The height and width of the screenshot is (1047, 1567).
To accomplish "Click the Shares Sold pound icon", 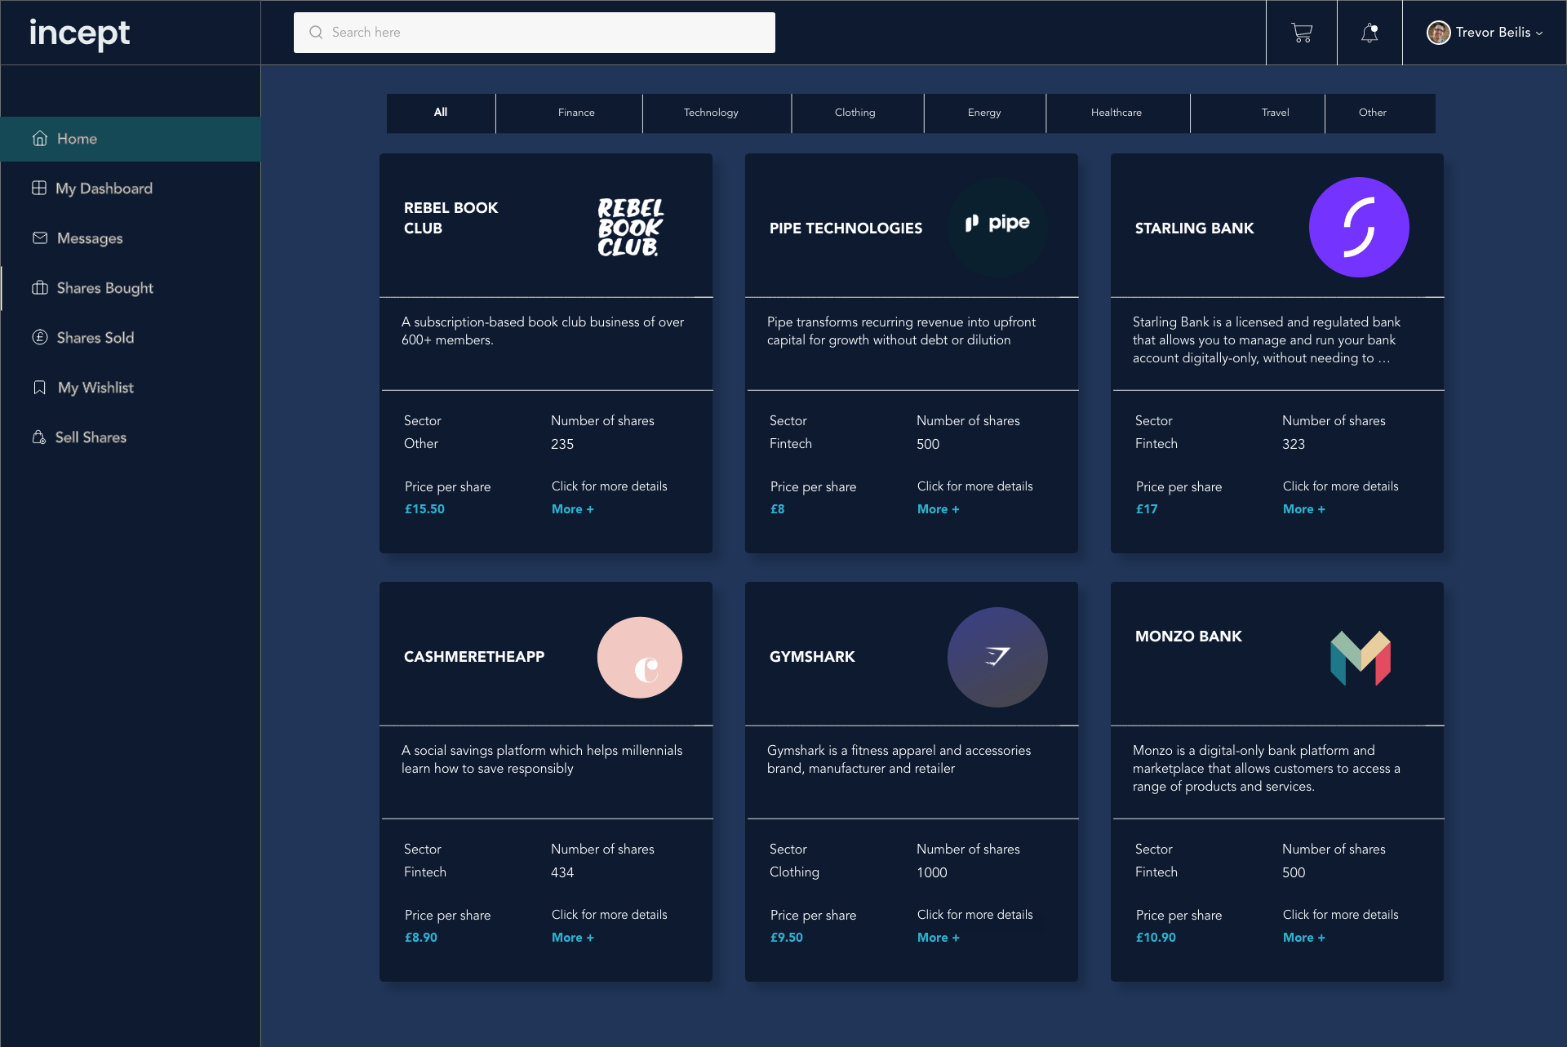I will click(40, 338).
